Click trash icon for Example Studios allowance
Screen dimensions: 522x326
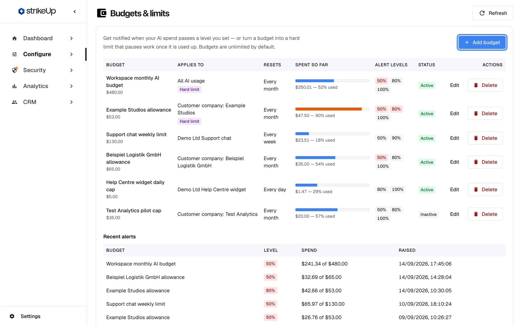(x=476, y=113)
